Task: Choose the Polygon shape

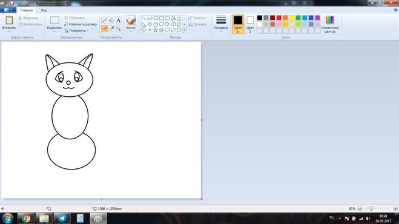Action: click(173, 18)
